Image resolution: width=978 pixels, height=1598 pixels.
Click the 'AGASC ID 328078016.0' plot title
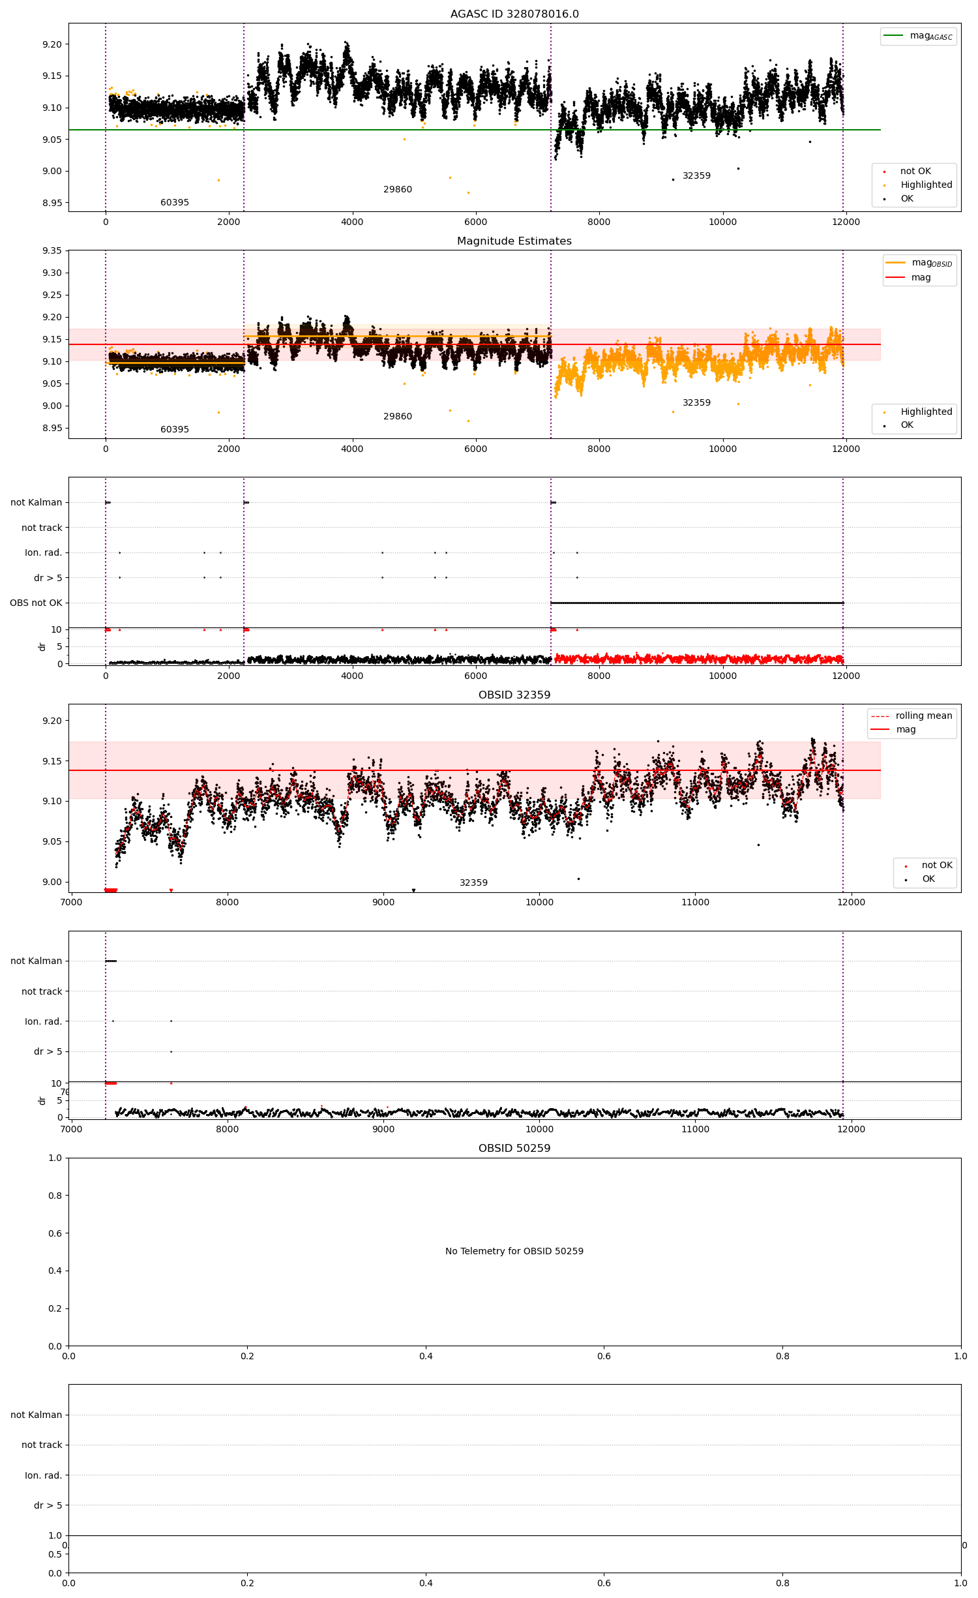[514, 14]
